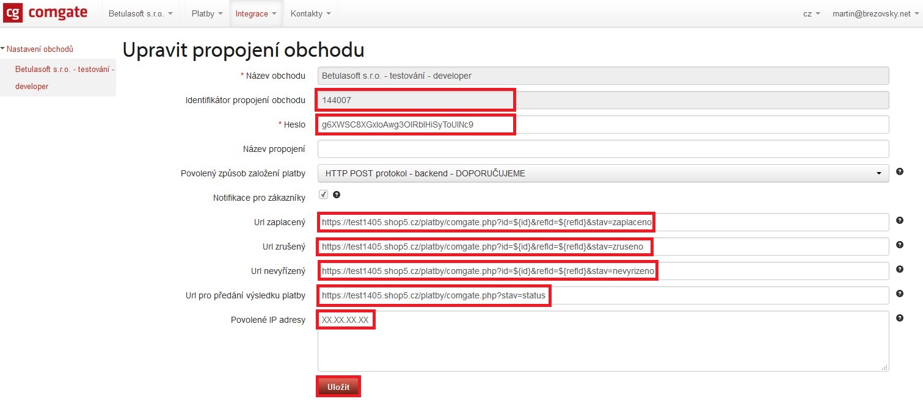
Task: Click the Url zaplacený field
Action: [603, 222]
